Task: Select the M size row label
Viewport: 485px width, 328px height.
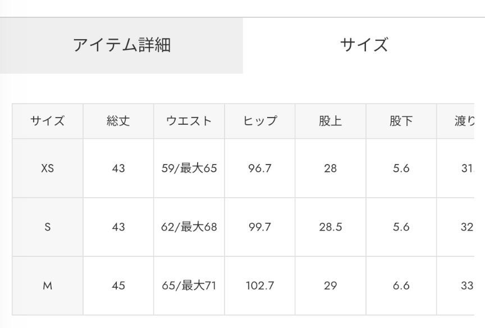Action: pos(47,285)
